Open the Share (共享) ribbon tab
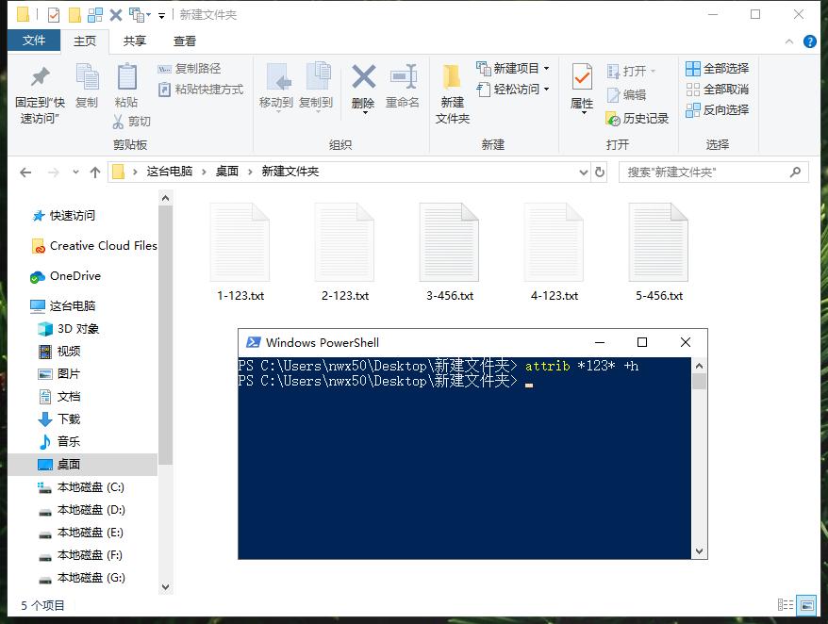Screen dimensions: 828x624 135,41
